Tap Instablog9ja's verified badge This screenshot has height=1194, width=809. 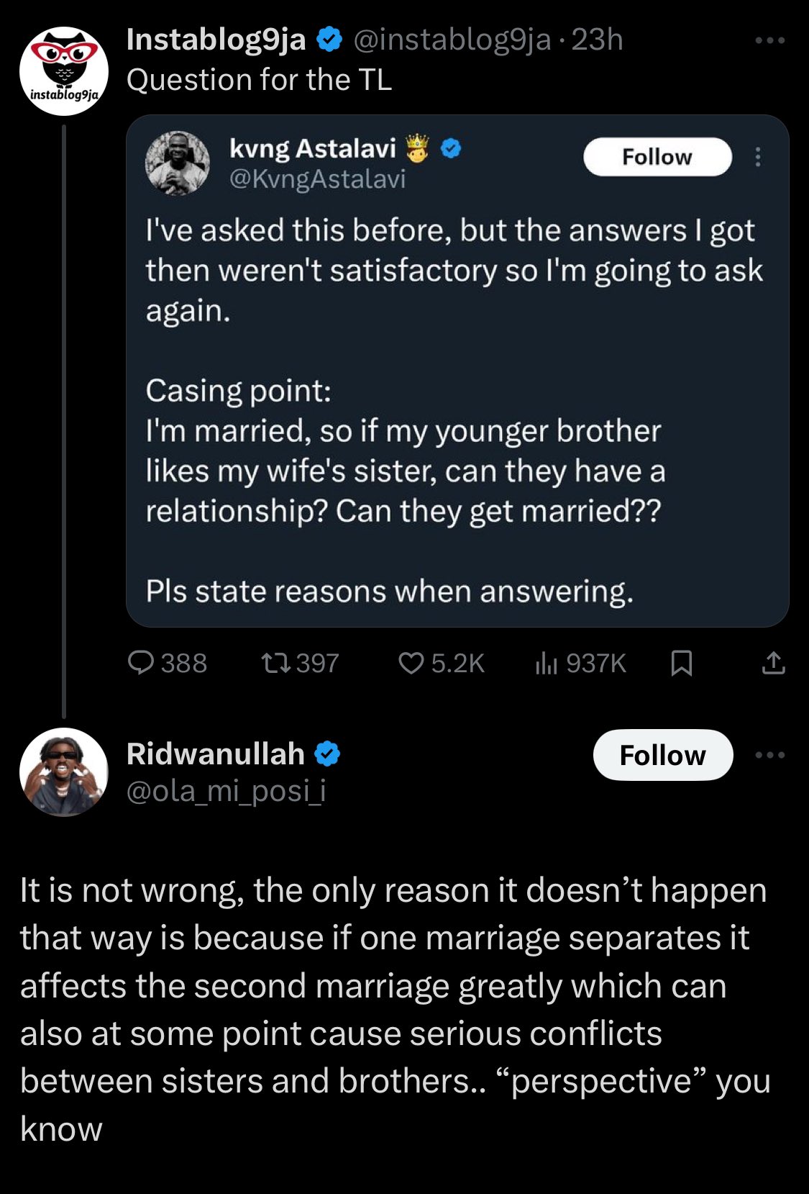329,40
